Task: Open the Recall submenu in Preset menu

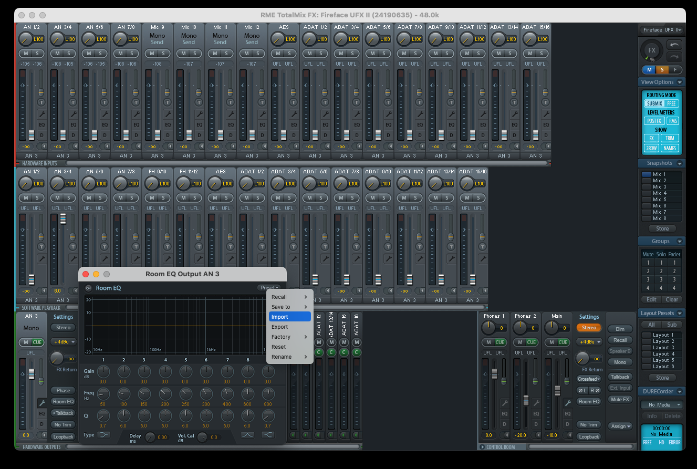Action: click(x=289, y=297)
